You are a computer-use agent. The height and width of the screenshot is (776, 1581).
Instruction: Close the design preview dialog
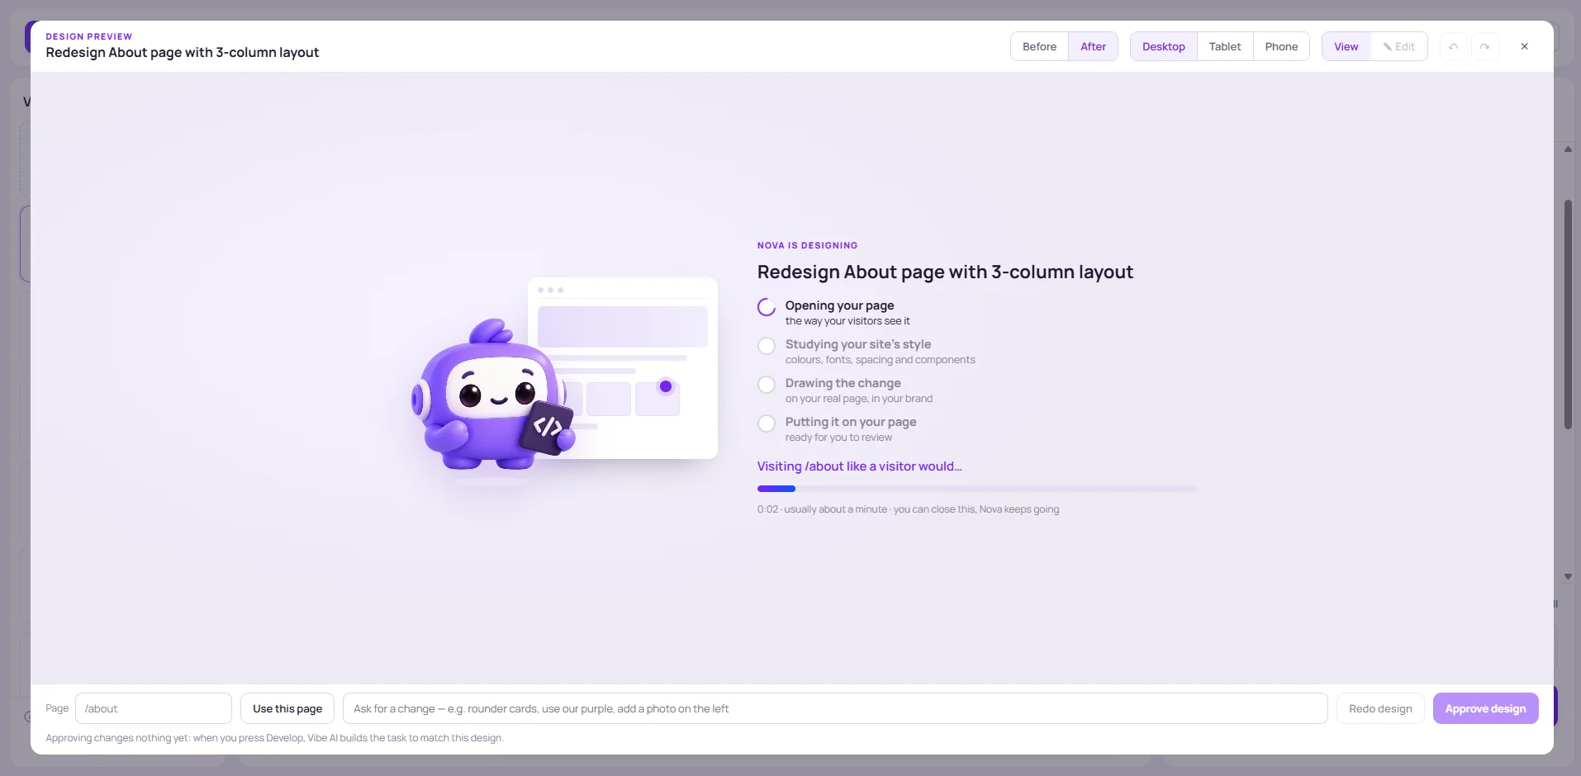1524,46
